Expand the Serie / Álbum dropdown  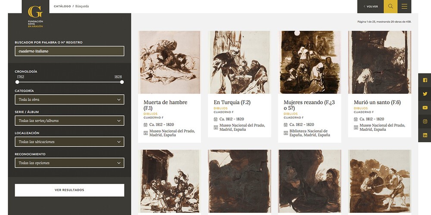click(x=69, y=121)
